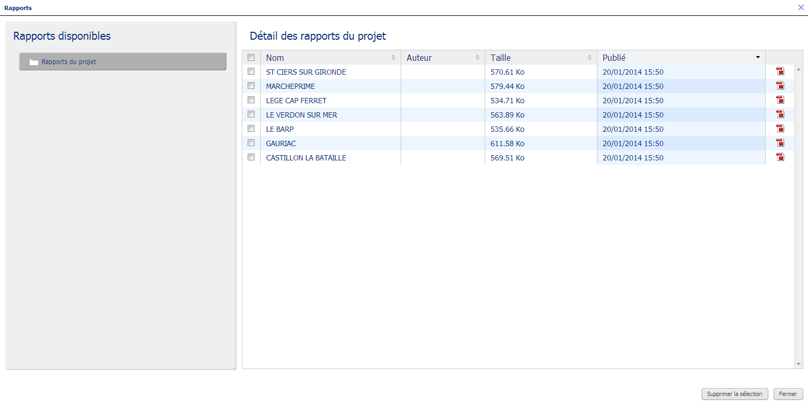Screen dimensions: 808x405
Task: Check the MARCHEPRIME row checkbox
Action: 251,85
